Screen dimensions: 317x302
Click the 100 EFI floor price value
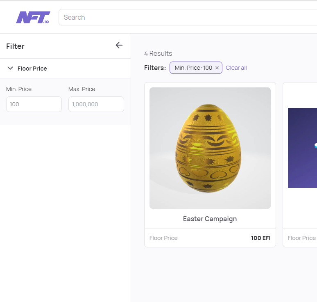tap(260, 238)
